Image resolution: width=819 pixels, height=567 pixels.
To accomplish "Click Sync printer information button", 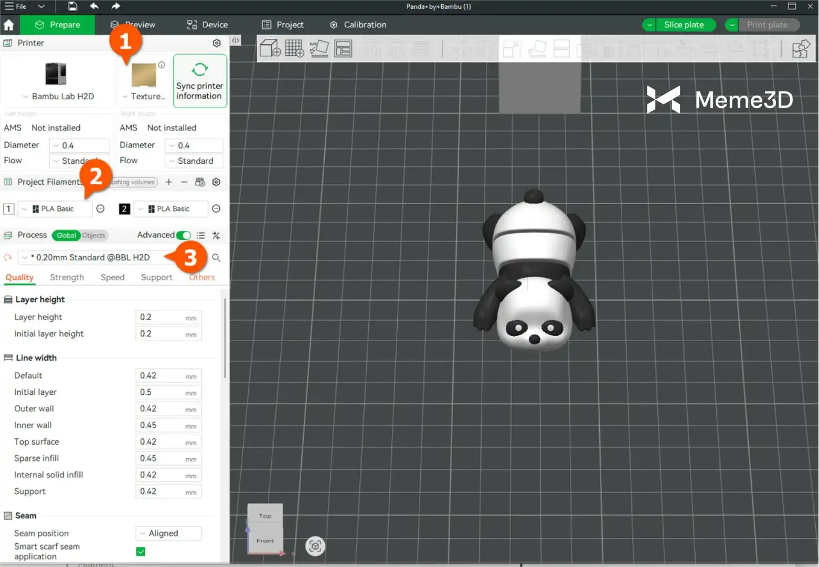I will [199, 81].
